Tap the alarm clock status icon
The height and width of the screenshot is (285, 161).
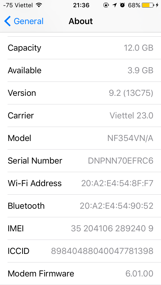click(x=123, y=5)
